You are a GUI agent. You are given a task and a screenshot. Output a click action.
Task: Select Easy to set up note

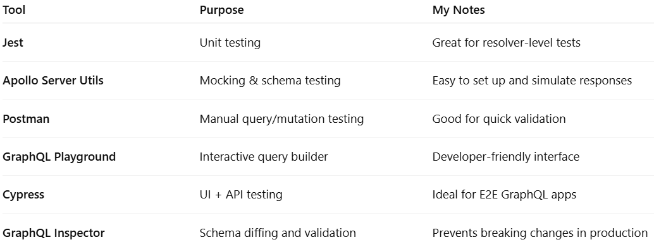532,80
